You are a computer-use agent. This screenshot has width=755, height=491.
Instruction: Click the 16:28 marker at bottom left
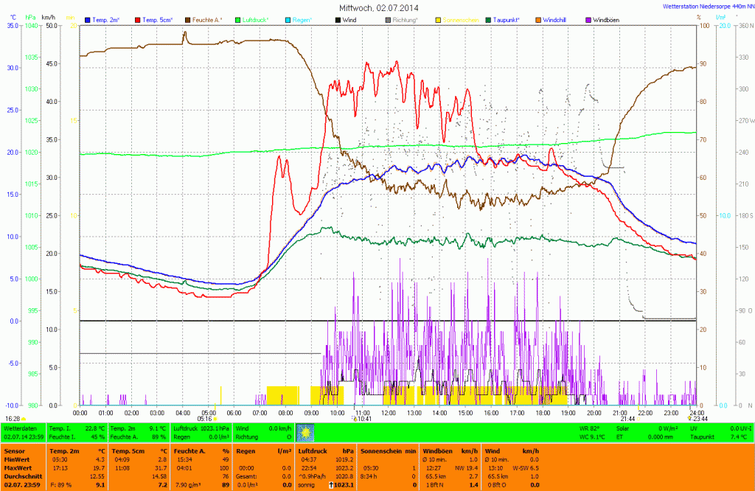pyautogui.click(x=24, y=419)
